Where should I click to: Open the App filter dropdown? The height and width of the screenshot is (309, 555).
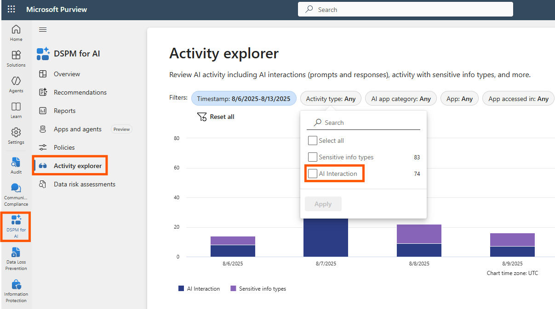pyautogui.click(x=460, y=99)
